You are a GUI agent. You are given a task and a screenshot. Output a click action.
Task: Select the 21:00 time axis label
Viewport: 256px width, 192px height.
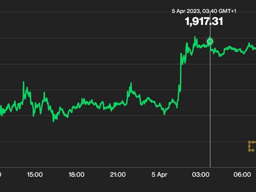pos(118,174)
